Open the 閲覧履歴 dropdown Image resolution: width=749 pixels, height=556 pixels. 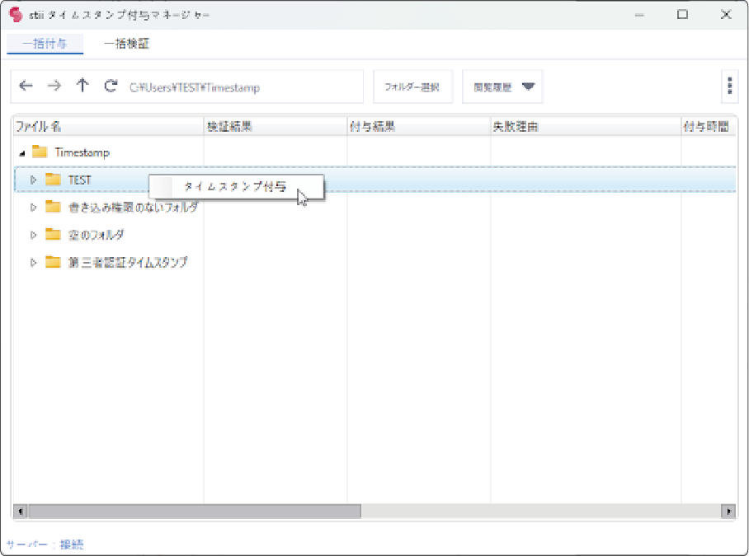coord(503,86)
